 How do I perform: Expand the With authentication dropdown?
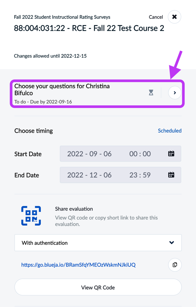[x=98, y=243]
